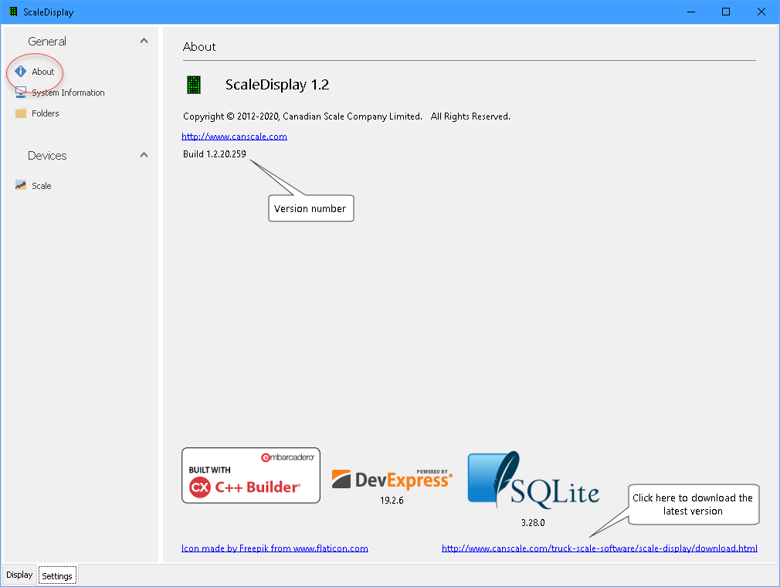The width and height of the screenshot is (780, 587).
Task: Select the Settings tab at bottom
Action: click(57, 576)
